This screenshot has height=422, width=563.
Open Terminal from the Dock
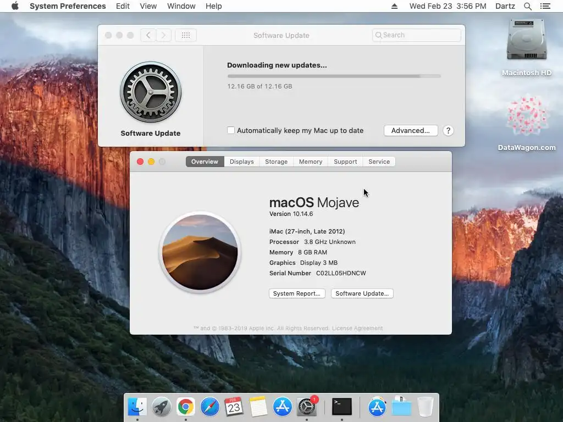click(342, 407)
